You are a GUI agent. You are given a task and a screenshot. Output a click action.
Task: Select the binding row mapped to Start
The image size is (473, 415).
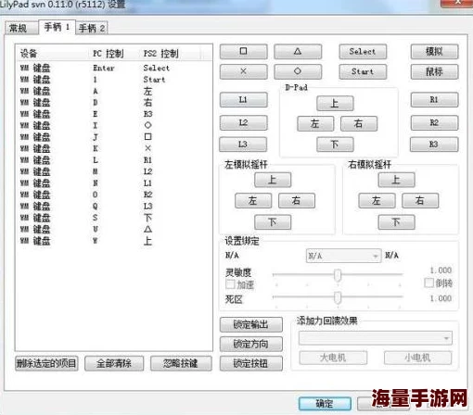click(113, 80)
